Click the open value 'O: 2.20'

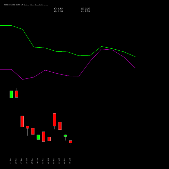(58, 11)
